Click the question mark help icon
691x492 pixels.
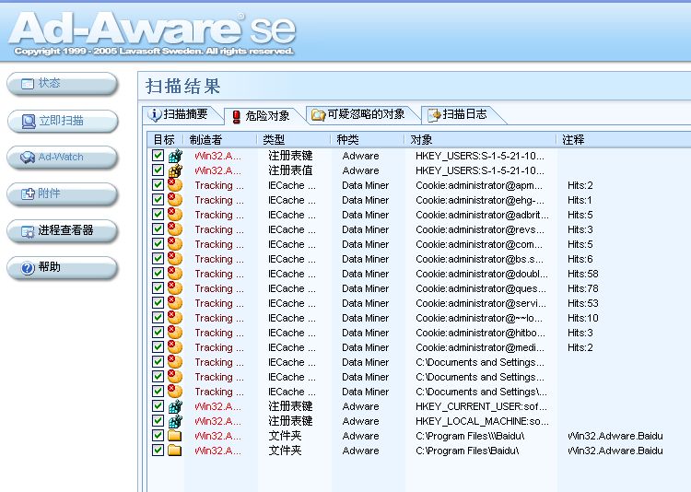click(x=28, y=267)
